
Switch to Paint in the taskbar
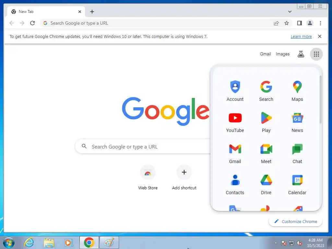pos(109,243)
